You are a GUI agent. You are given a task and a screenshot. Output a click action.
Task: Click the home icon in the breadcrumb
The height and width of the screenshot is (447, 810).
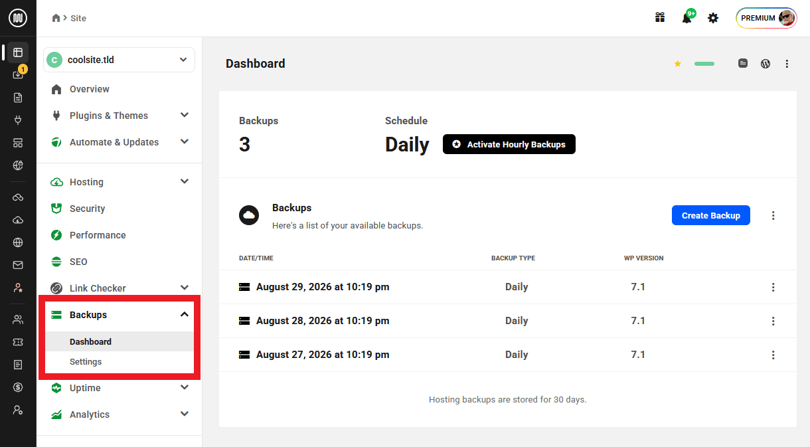56,18
